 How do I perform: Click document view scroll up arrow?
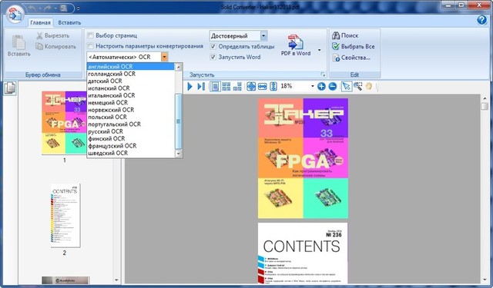coord(485,98)
